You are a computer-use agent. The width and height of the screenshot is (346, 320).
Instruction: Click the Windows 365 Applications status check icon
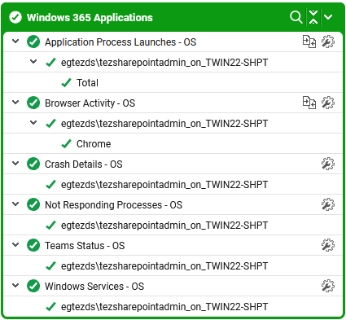pos(15,17)
